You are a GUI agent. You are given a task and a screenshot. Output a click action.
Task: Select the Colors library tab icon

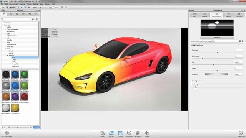(10, 14)
